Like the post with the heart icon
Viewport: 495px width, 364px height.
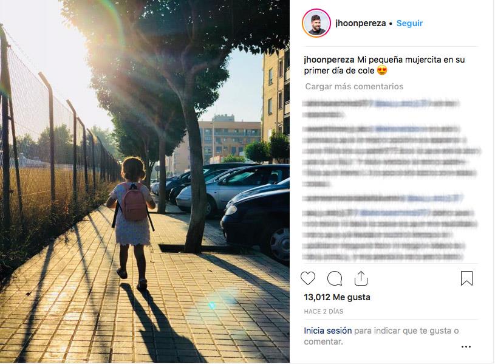point(308,278)
